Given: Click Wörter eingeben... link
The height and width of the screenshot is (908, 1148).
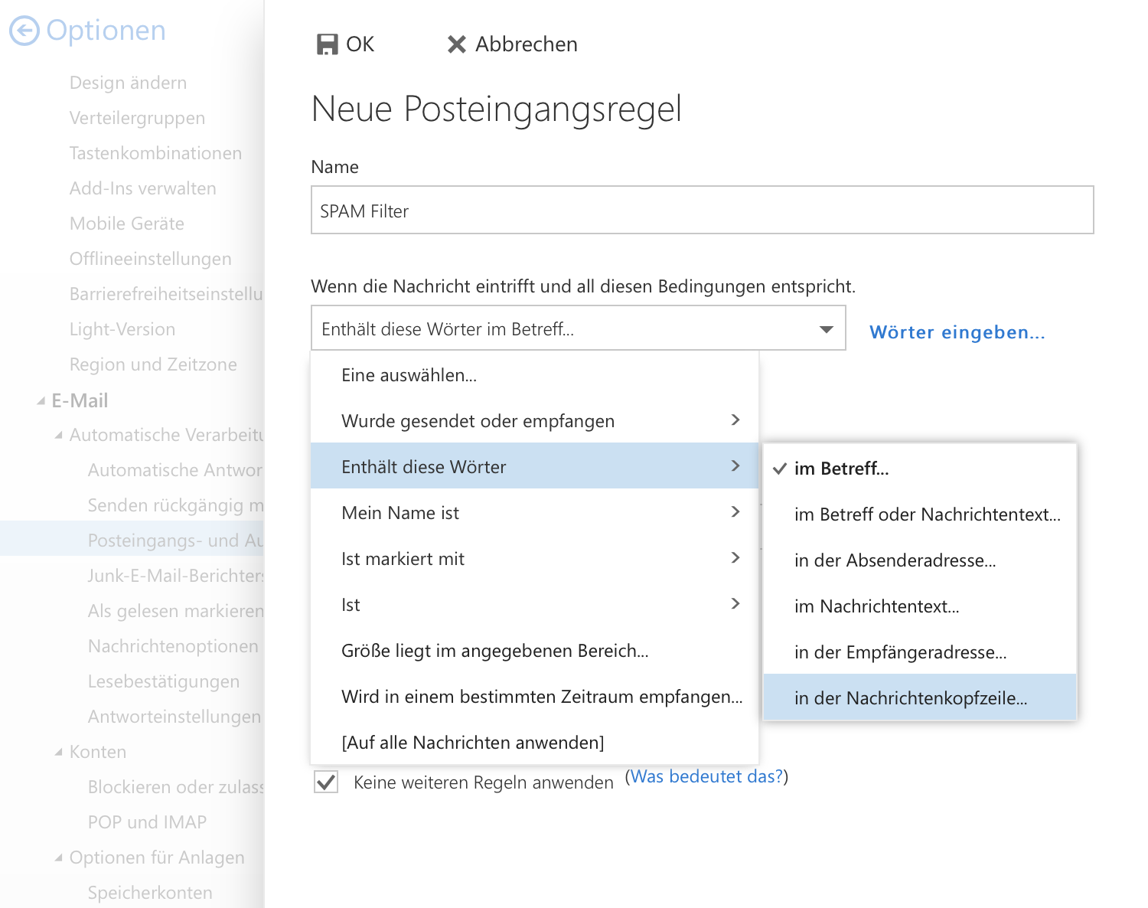Looking at the screenshot, I should pyautogui.click(x=957, y=332).
